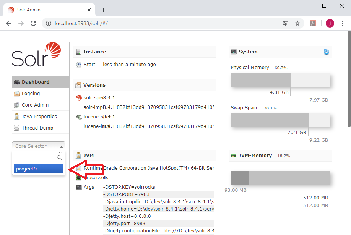Go forward in browser
The width and height of the screenshot is (351, 235).
pos(21,23)
